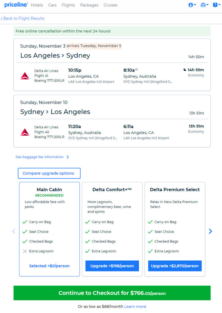Show next fare options with right arrow

click(210, 231)
